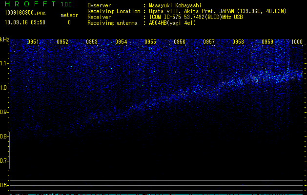Click the 0955 time marker
Viewport: 307px width, 195px height.
[x=150, y=42]
